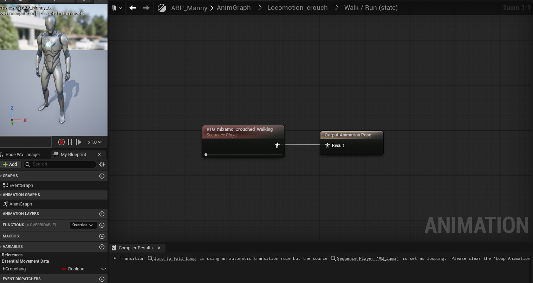
Task: Click the ABP_Manny breadcrumb
Action: pyautogui.click(x=189, y=8)
